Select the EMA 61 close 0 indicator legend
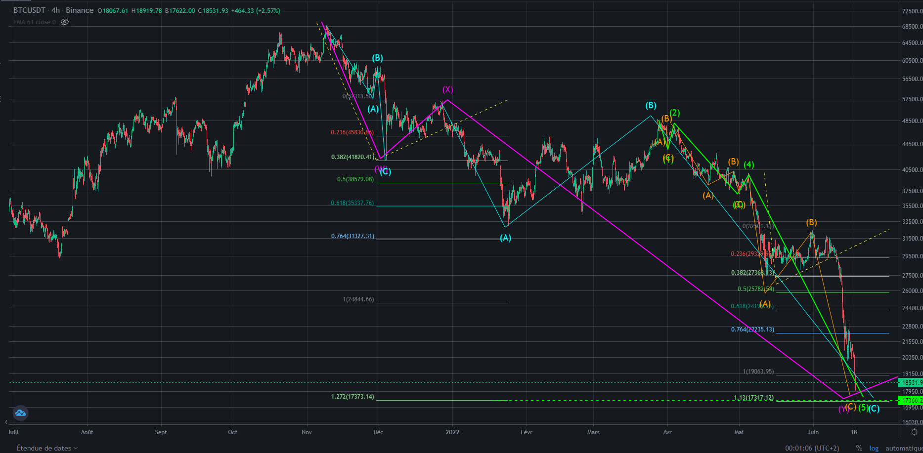 tap(35, 22)
